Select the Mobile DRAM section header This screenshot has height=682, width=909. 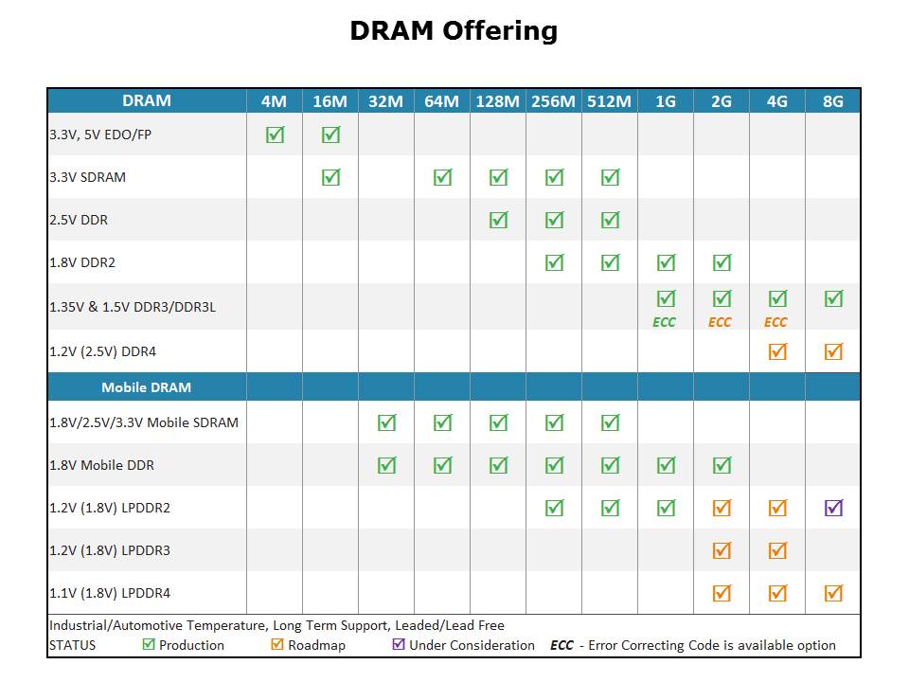coord(147,387)
